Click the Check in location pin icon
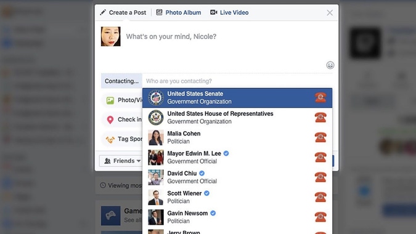The image size is (416, 234). [x=110, y=120]
